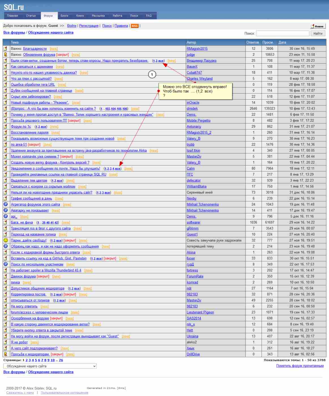329x396 pixels.
Task: Switch to the Статьи tab
Action: pos(31,16)
